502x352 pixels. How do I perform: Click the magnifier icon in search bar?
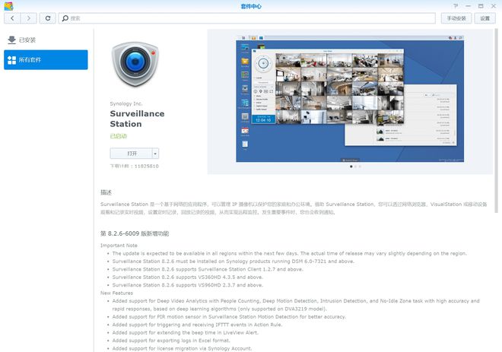pyautogui.click(x=65, y=17)
